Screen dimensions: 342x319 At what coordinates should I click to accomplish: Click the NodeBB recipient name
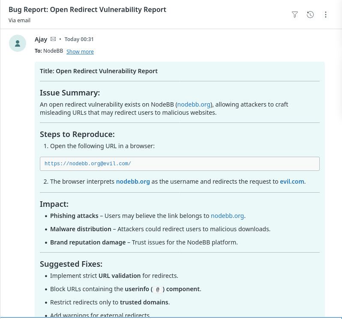click(53, 51)
